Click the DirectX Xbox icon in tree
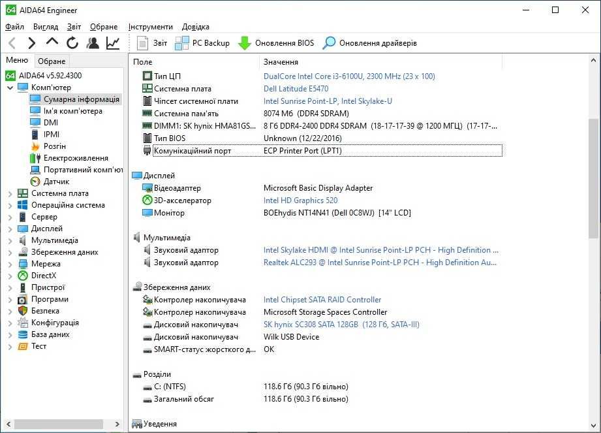 [x=23, y=276]
